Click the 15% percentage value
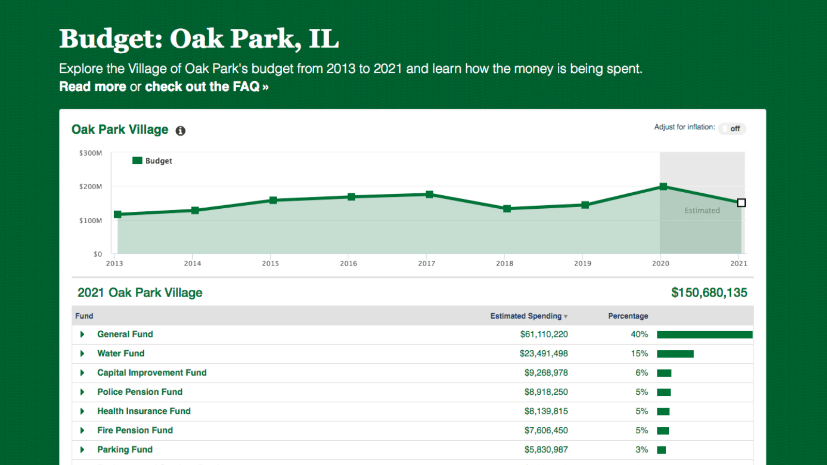 [639, 353]
